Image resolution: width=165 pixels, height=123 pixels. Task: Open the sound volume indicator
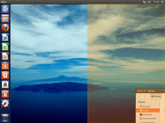(149, 2)
